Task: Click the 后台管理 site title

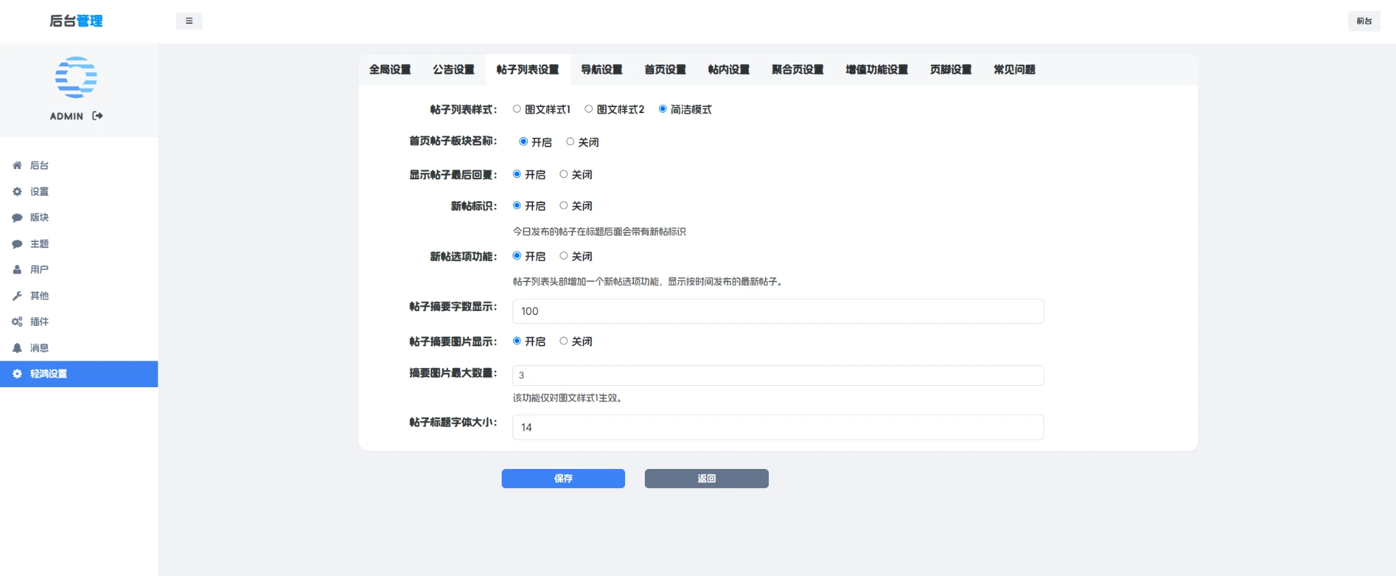Action: (x=76, y=21)
